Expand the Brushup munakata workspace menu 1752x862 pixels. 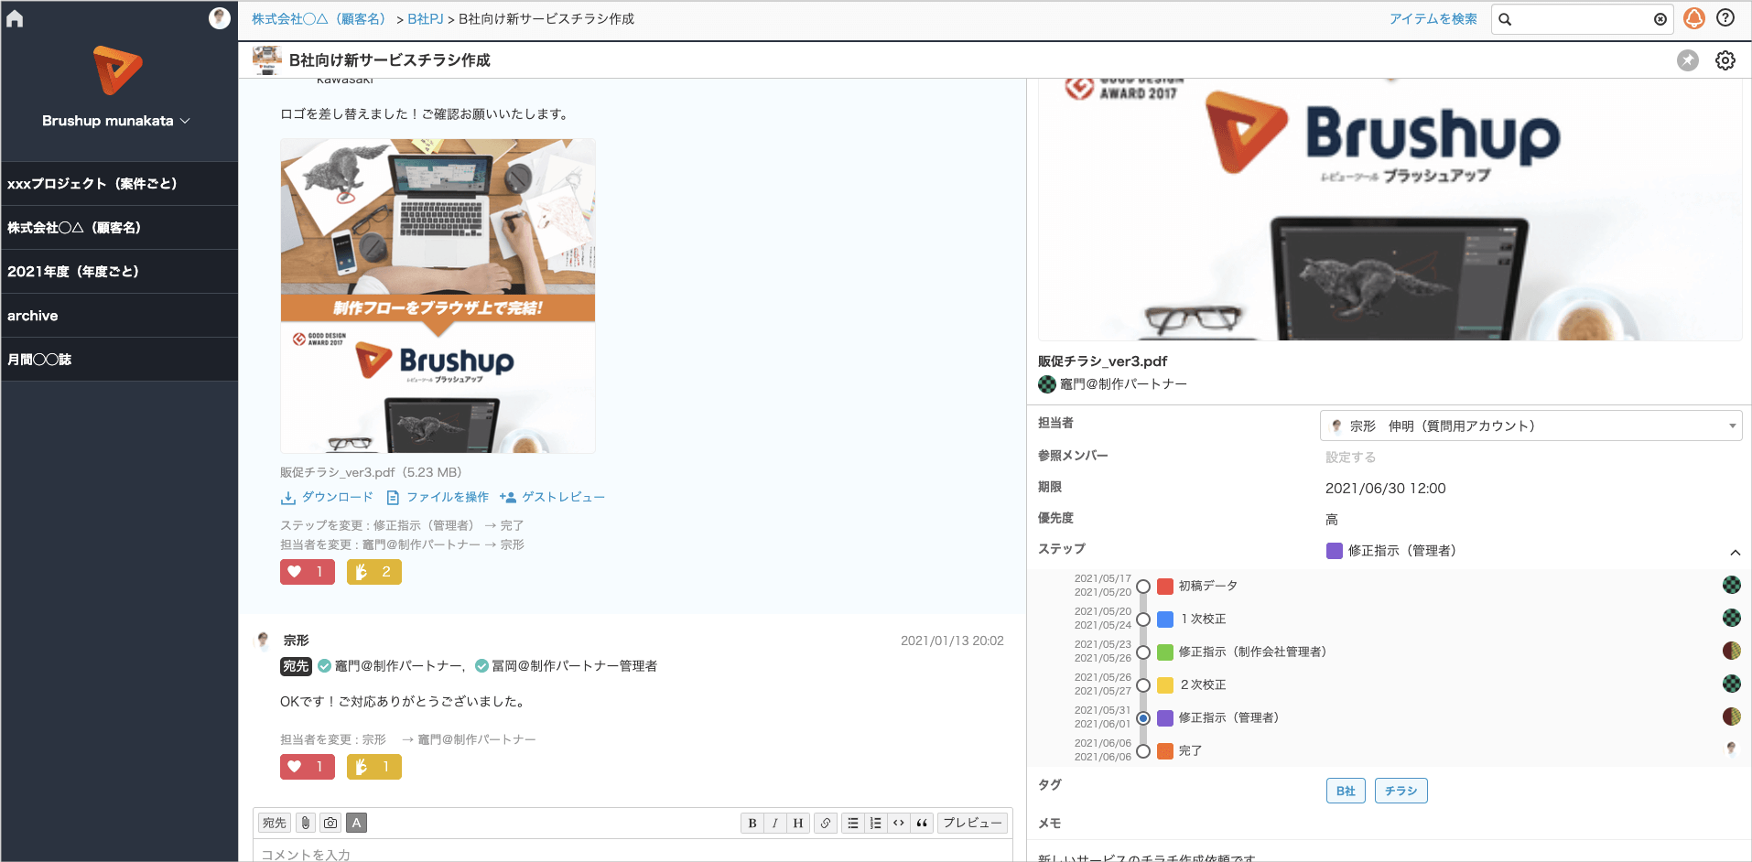(116, 121)
